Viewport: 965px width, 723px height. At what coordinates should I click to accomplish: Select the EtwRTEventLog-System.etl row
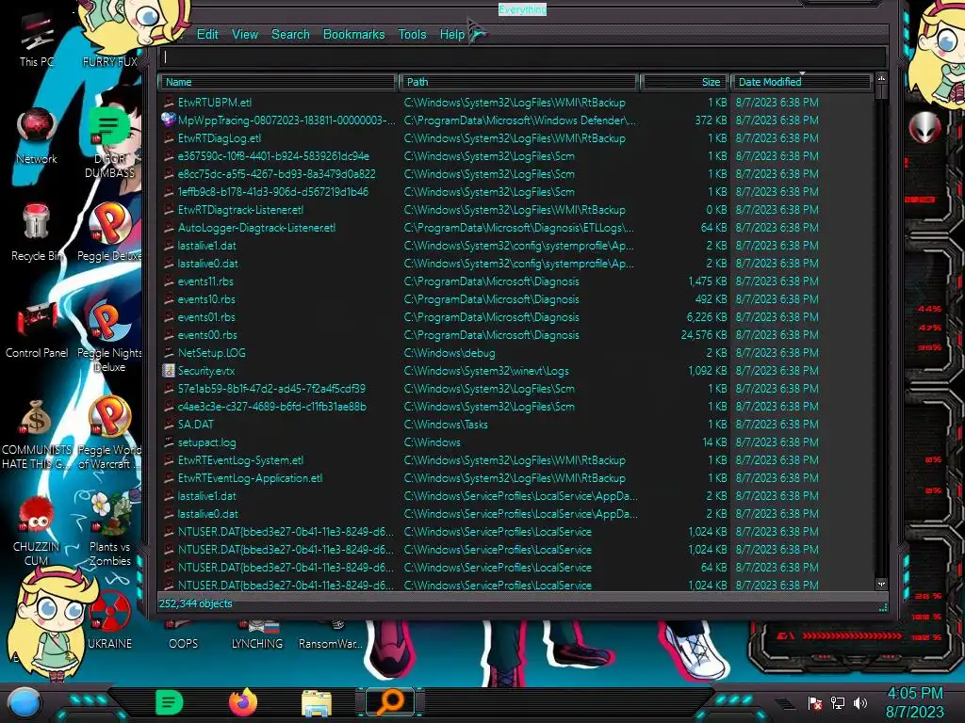click(517, 459)
